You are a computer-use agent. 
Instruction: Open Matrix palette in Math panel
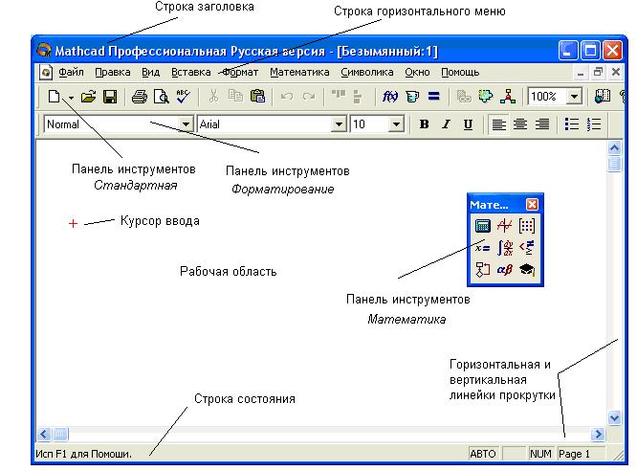(x=527, y=226)
